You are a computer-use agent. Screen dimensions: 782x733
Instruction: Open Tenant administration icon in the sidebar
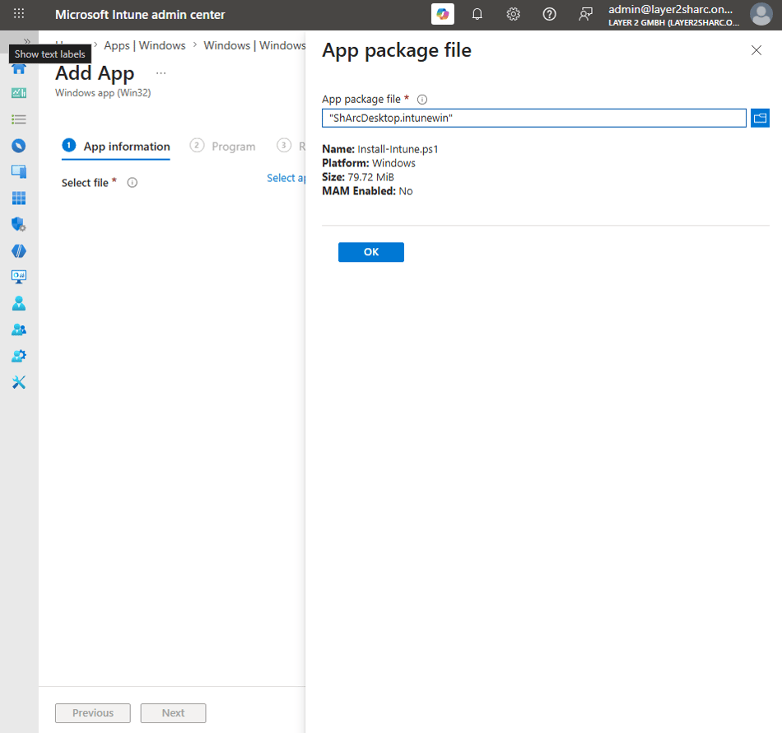point(19,357)
